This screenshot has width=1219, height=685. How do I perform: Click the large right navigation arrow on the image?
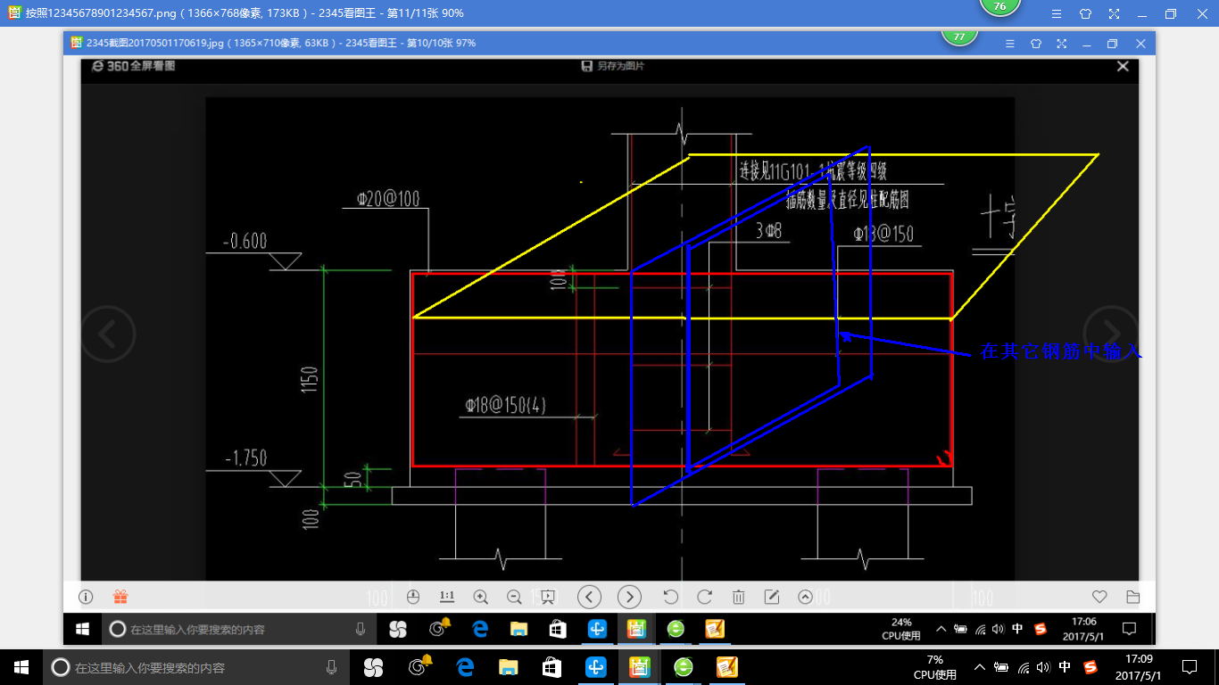[x=1111, y=334]
